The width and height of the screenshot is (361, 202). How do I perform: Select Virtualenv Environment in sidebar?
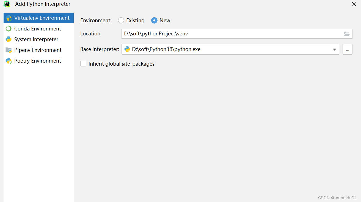tap(38, 18)
